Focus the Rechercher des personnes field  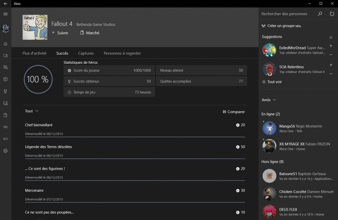point(287,14)
